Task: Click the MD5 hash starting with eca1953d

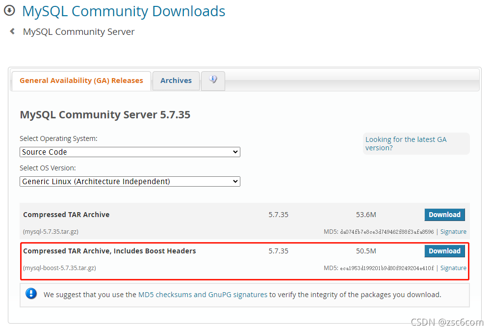Action: pos(387,268)
